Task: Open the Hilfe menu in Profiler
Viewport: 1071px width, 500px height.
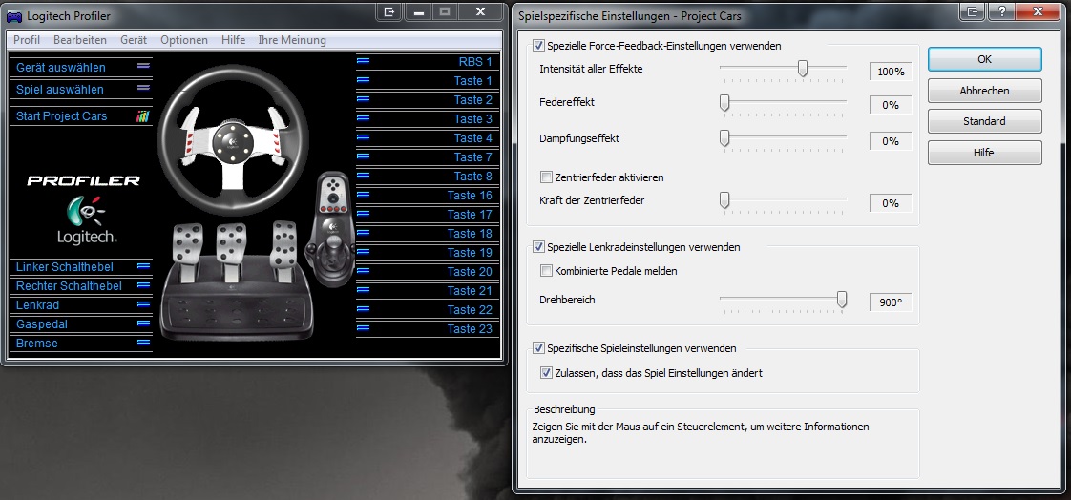Action: [234, 40]
